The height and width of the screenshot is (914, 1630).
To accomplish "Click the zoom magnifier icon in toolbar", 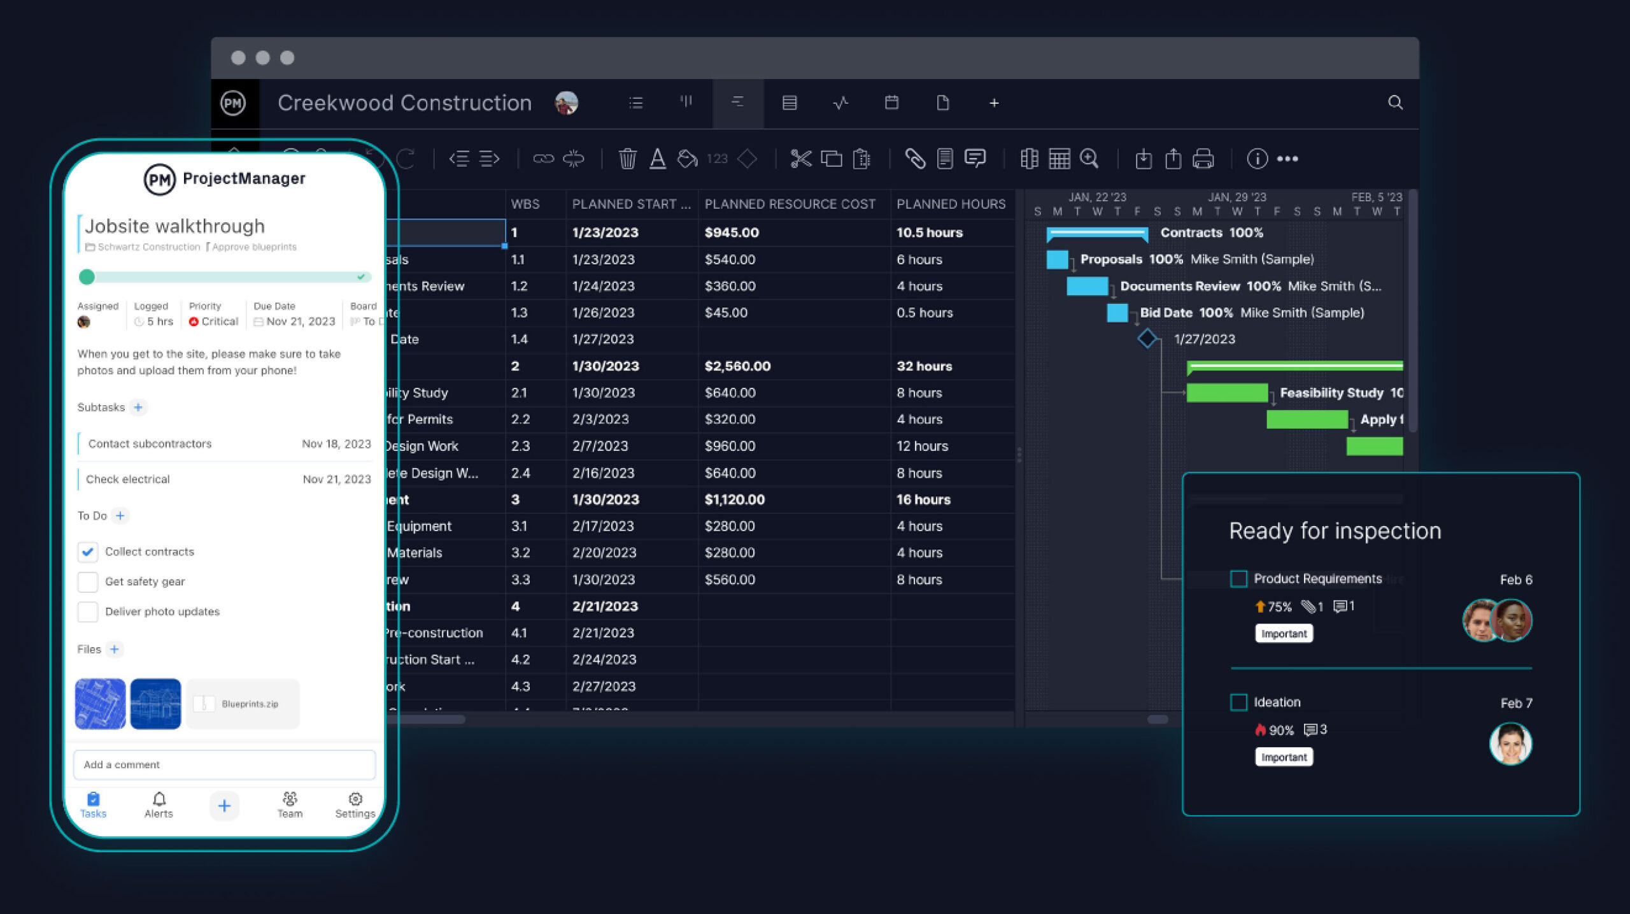I will [x=1089, y=159].
